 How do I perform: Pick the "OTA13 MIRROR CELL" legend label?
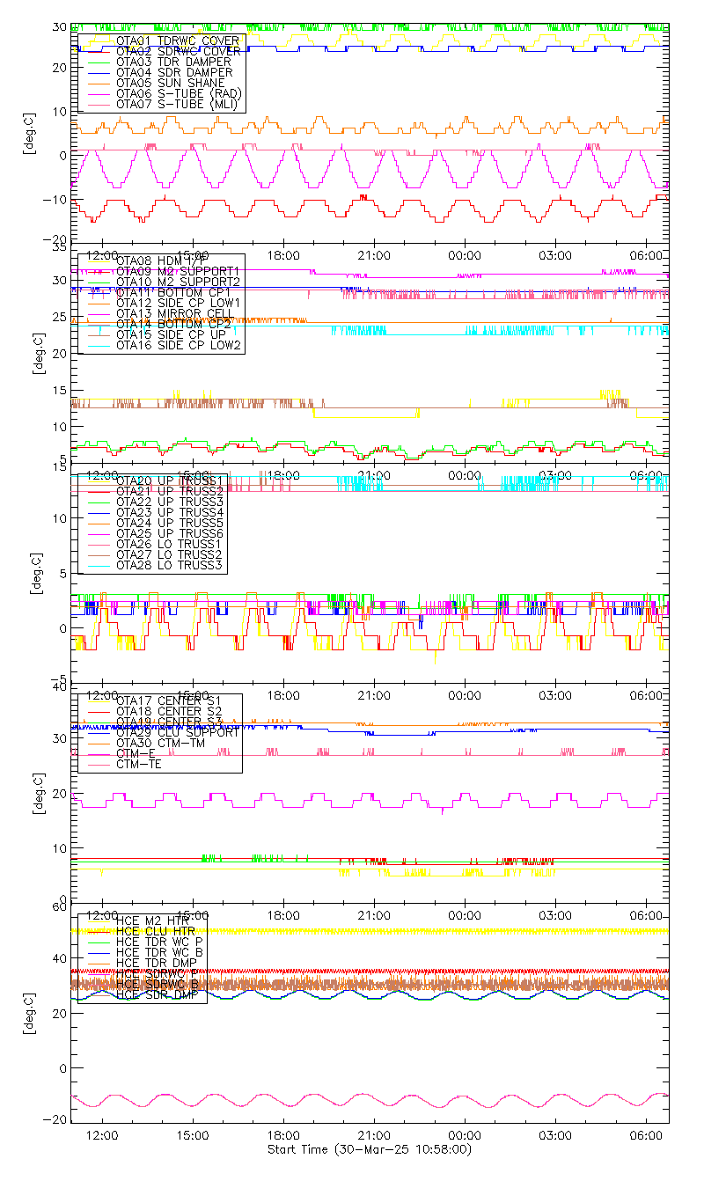click(177, 313)
